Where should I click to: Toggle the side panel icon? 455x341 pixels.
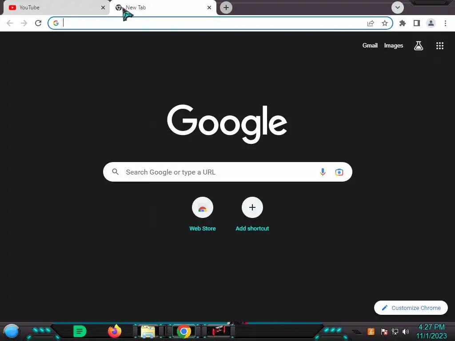coord(417,23)
